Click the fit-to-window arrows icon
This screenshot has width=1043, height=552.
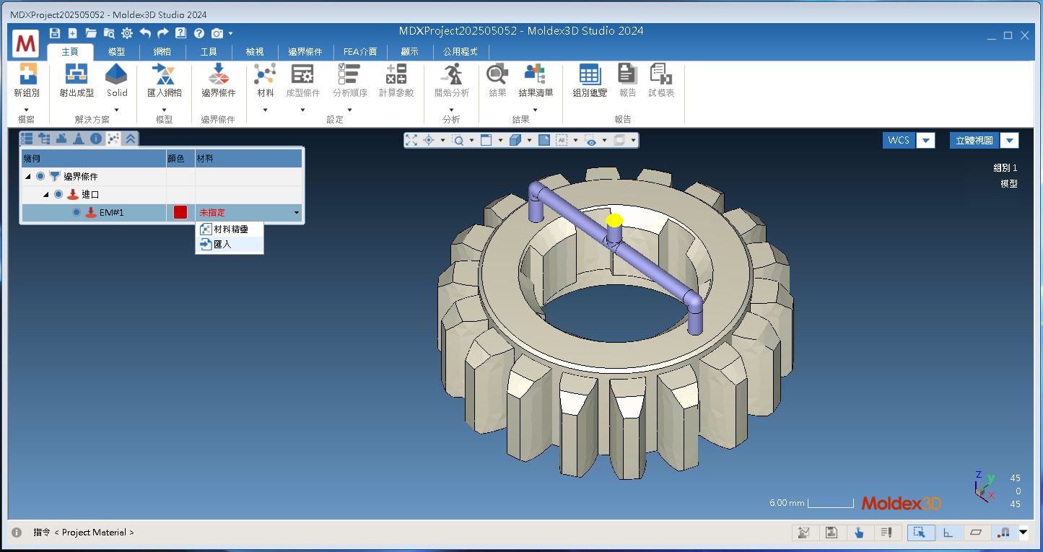coord(411,140)
